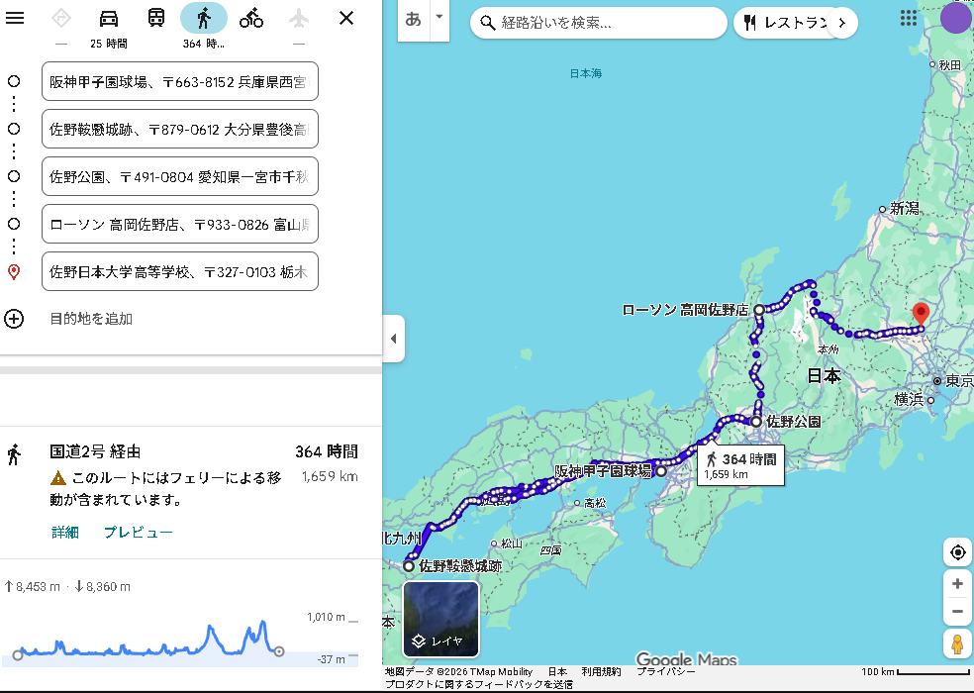This screenshot has width=974, height=693.
Task: Open the hamburger main menu
Action: point(15,18)
